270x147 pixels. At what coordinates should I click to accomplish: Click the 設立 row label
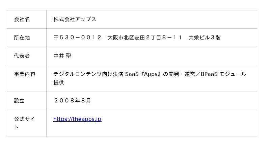[19, 101]
